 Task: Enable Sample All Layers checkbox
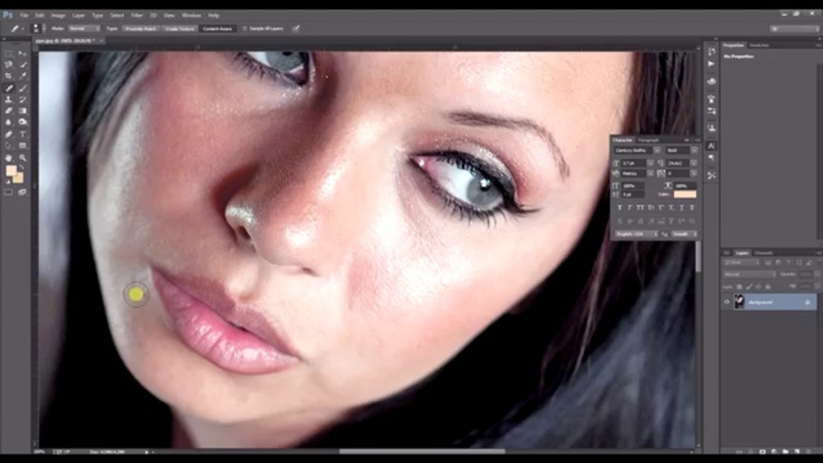click(245, 29)
